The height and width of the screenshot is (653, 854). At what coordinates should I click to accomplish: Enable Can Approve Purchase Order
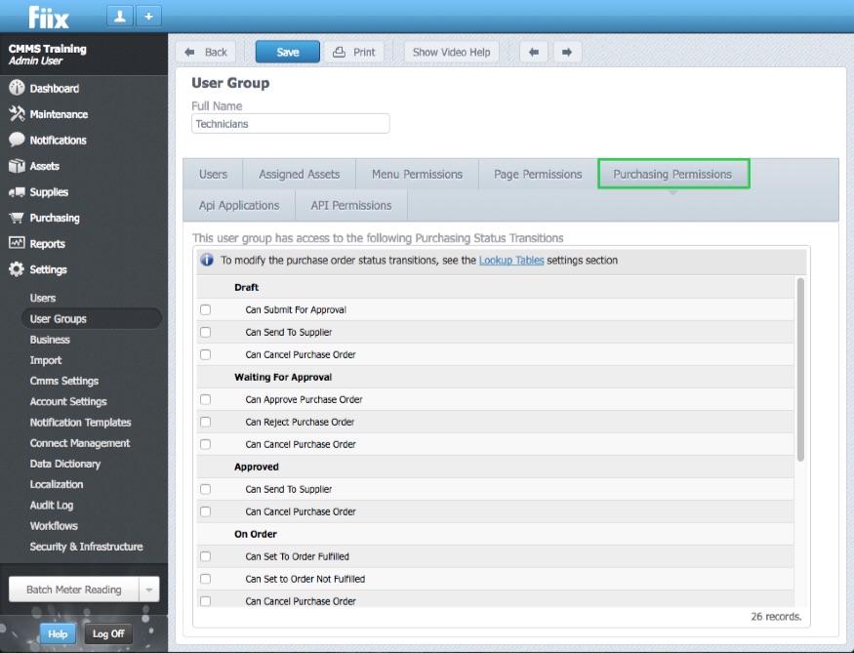pos(205,400)
